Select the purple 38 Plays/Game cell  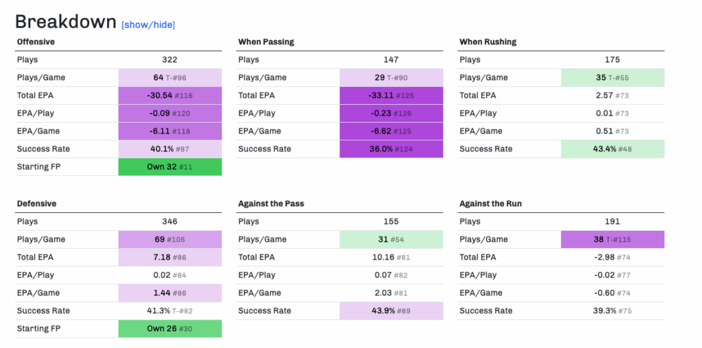coord(613,239)
